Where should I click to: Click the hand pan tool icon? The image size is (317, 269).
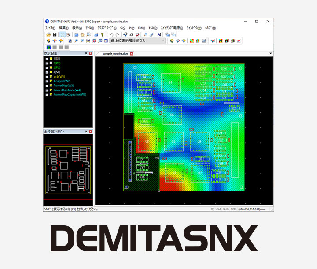click(x=82, y=35)
